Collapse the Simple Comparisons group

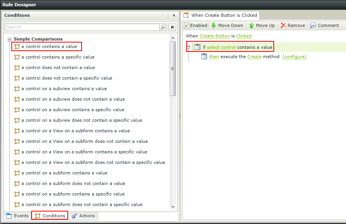pyautogui.click(x=9, y=39)
